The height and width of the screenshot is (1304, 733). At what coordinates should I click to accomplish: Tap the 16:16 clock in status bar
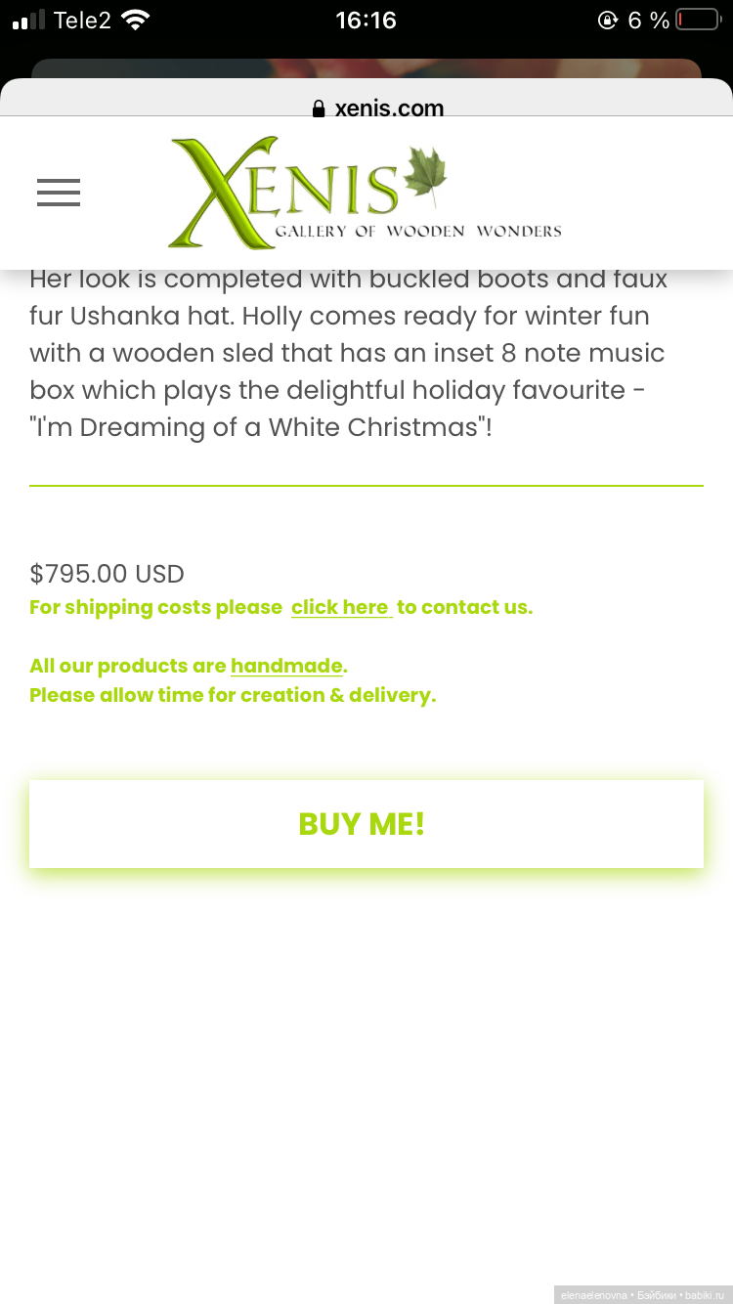(x=366, y=20)
